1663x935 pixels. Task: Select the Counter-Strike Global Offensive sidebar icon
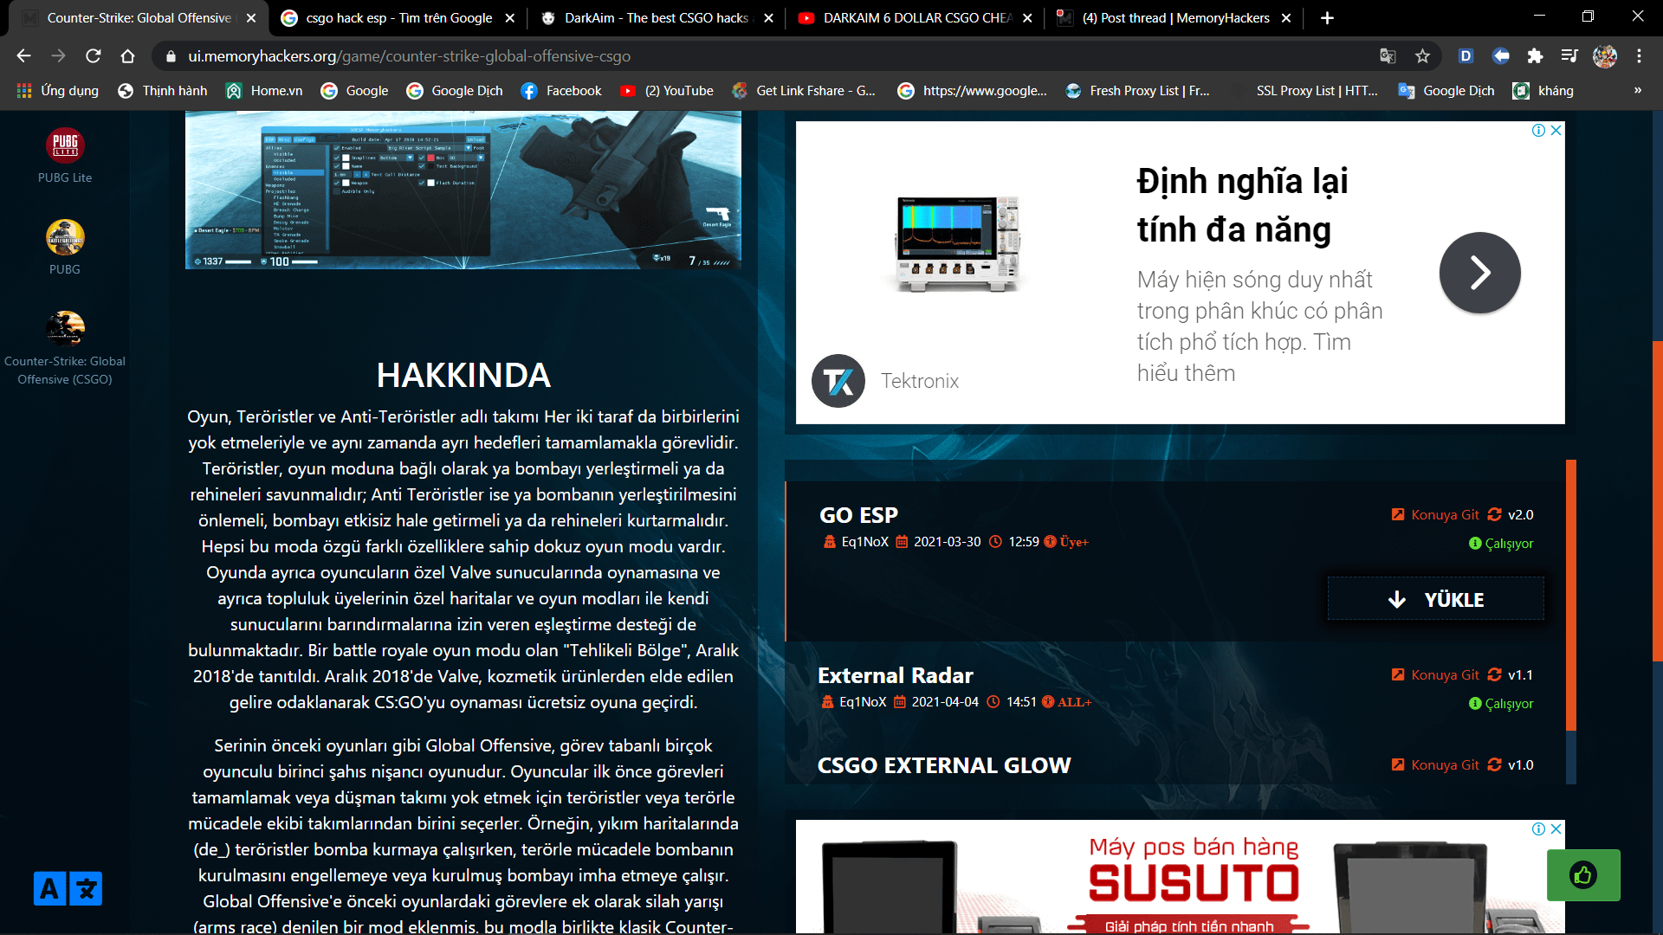coord(65,329)
